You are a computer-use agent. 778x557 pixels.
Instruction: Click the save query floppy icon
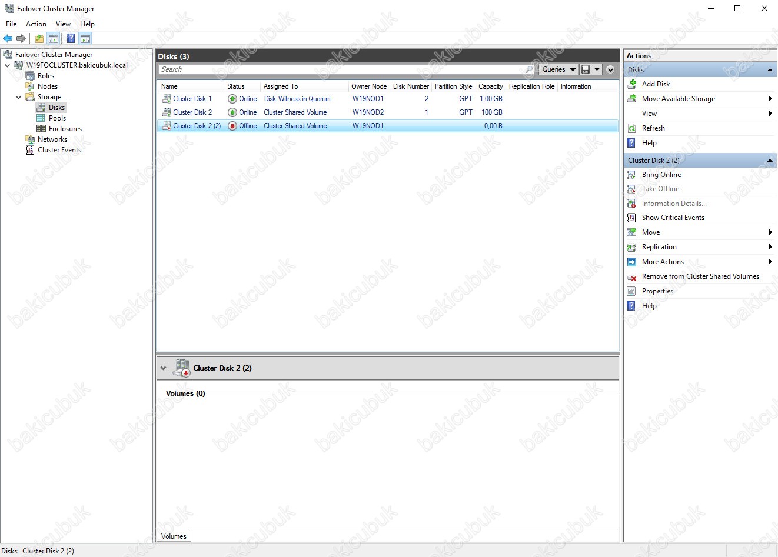pos(586,69)
